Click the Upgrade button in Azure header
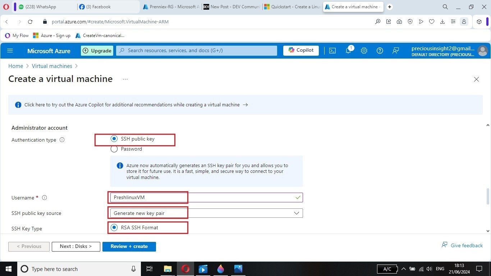The height and width of the screenshot is (276, 491). point(97,51)
